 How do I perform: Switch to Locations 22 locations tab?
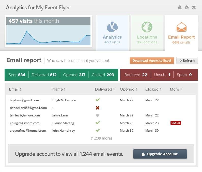click(147, 33)
